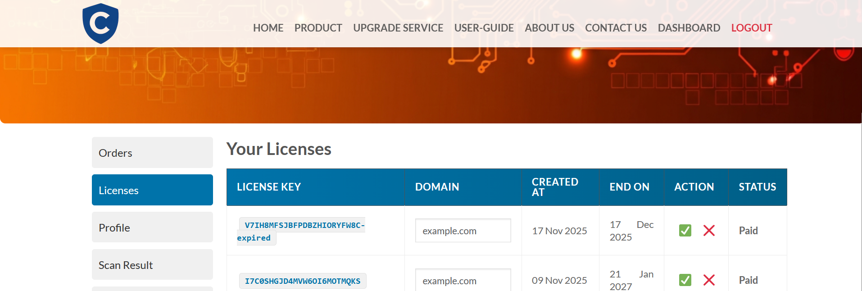Open the USER-GUIDE page
862x291 pixels.
tap(484, 28)
